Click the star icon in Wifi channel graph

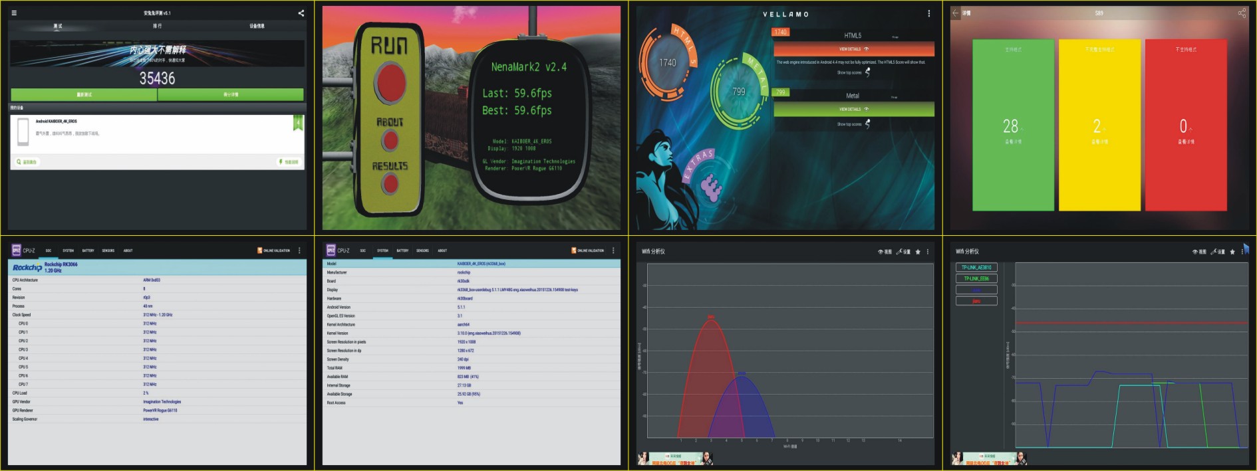(x=918, y=252)
